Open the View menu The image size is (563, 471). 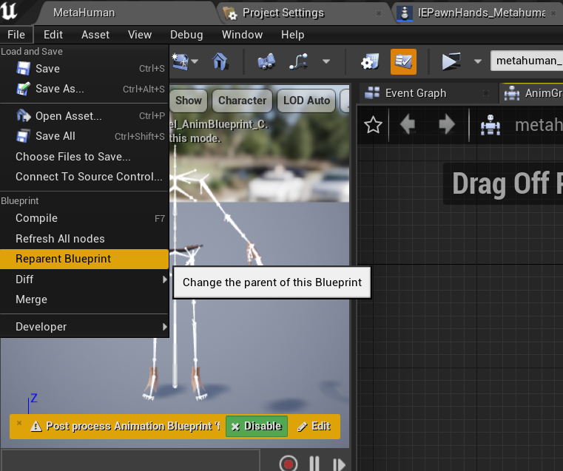click(140, 35)
